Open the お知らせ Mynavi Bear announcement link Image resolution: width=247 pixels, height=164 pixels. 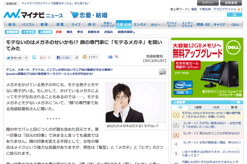55,3
